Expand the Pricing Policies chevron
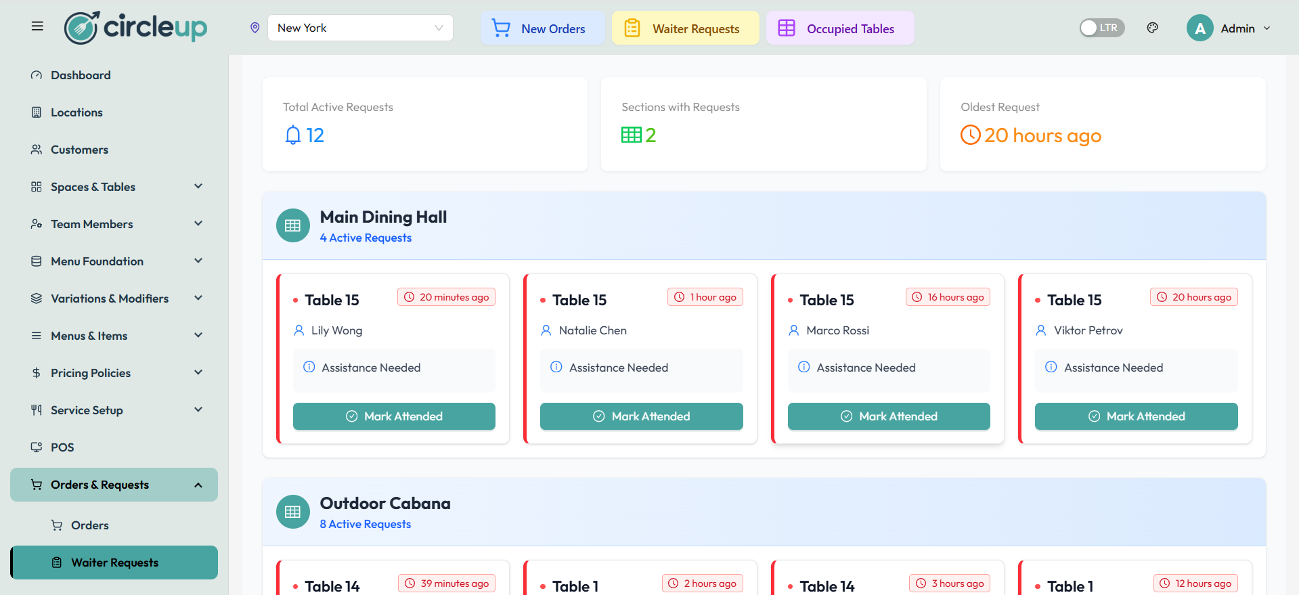The image size is (1299, 595). [x=198, y=372]
